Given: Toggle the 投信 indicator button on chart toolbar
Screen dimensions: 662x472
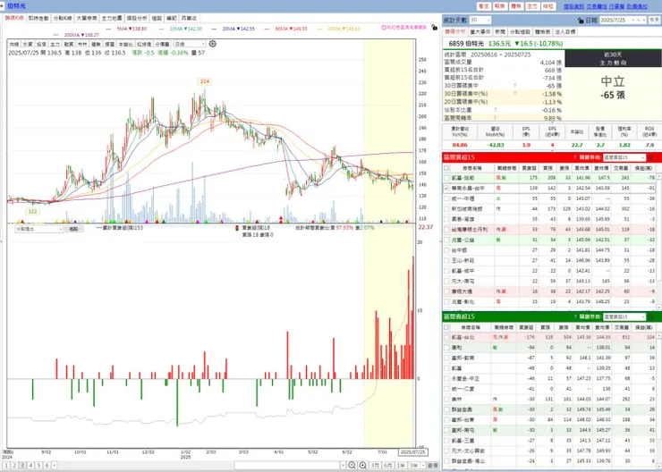Looking at the screenshot, I should click(41, 44).
